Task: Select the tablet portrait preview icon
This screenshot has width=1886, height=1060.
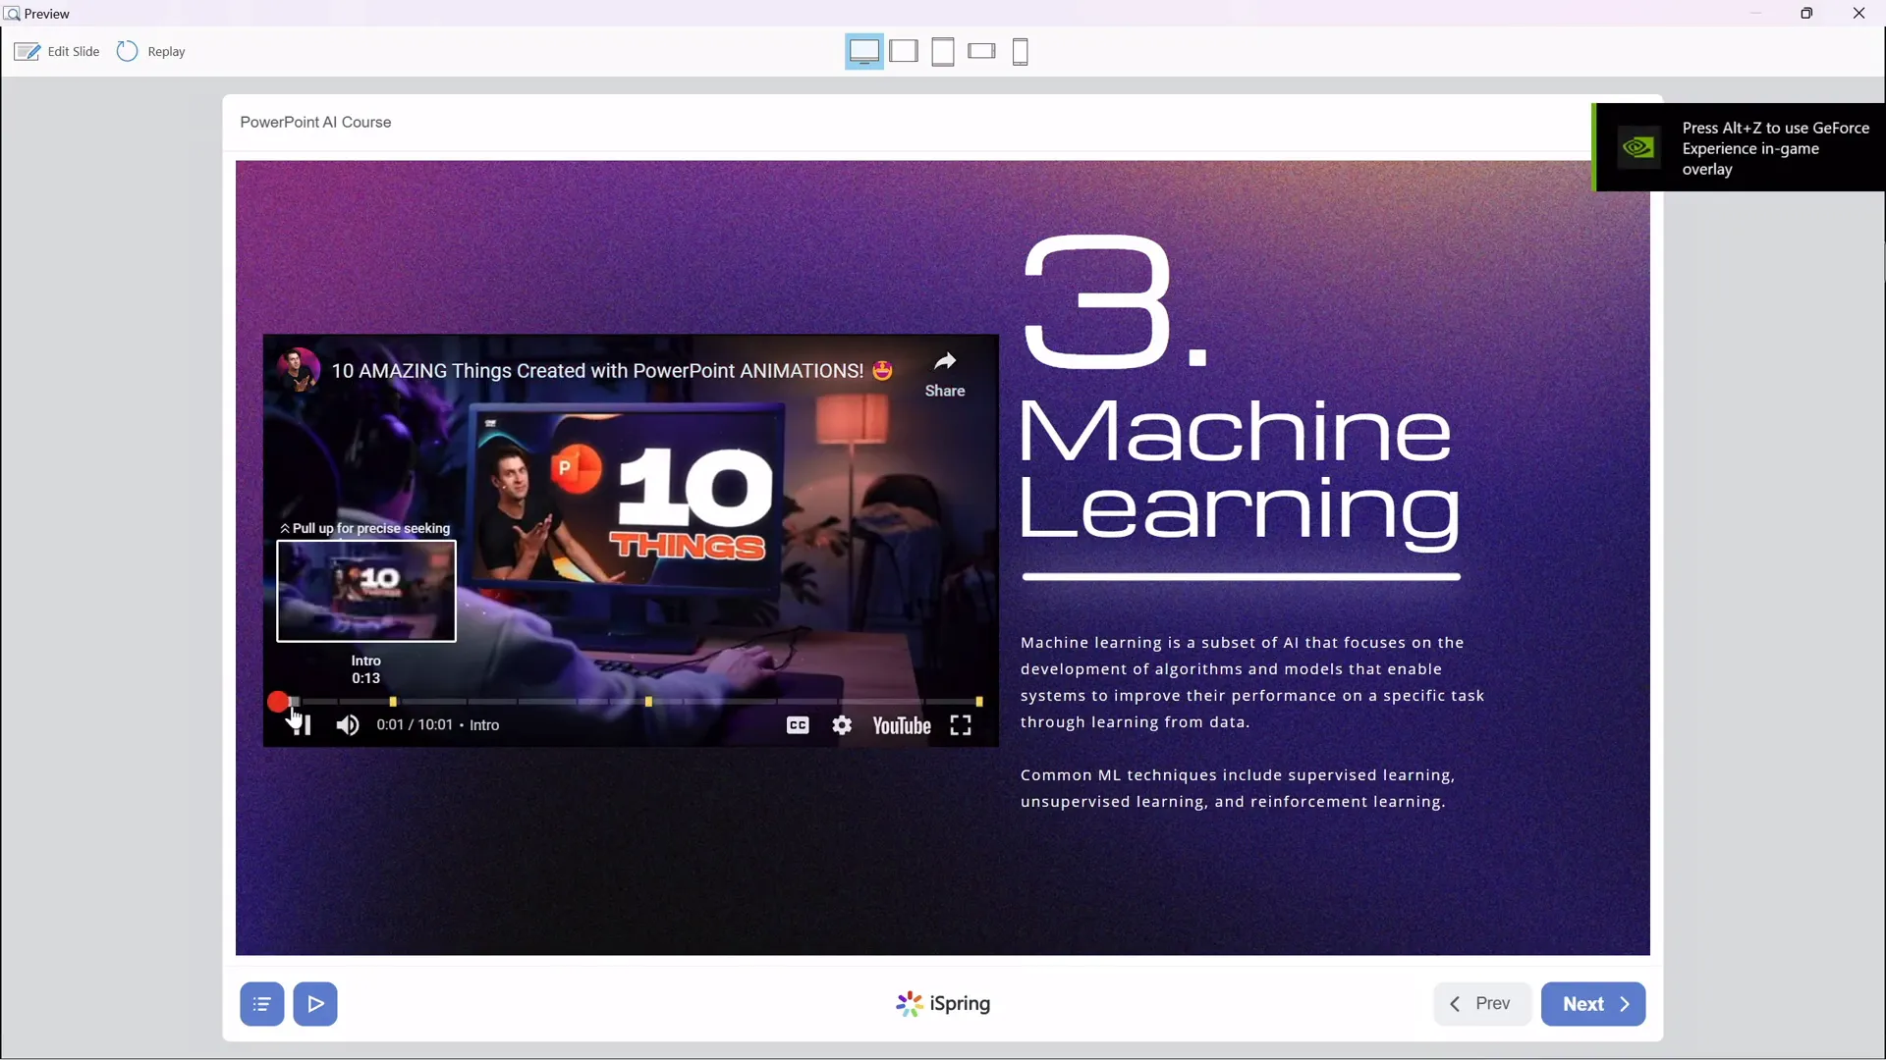Action: (943, 51)
